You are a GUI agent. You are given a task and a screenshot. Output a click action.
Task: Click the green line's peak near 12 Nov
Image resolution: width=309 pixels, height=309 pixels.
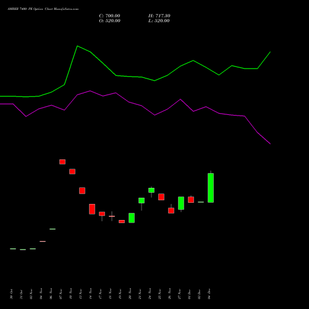pos(77,46)
